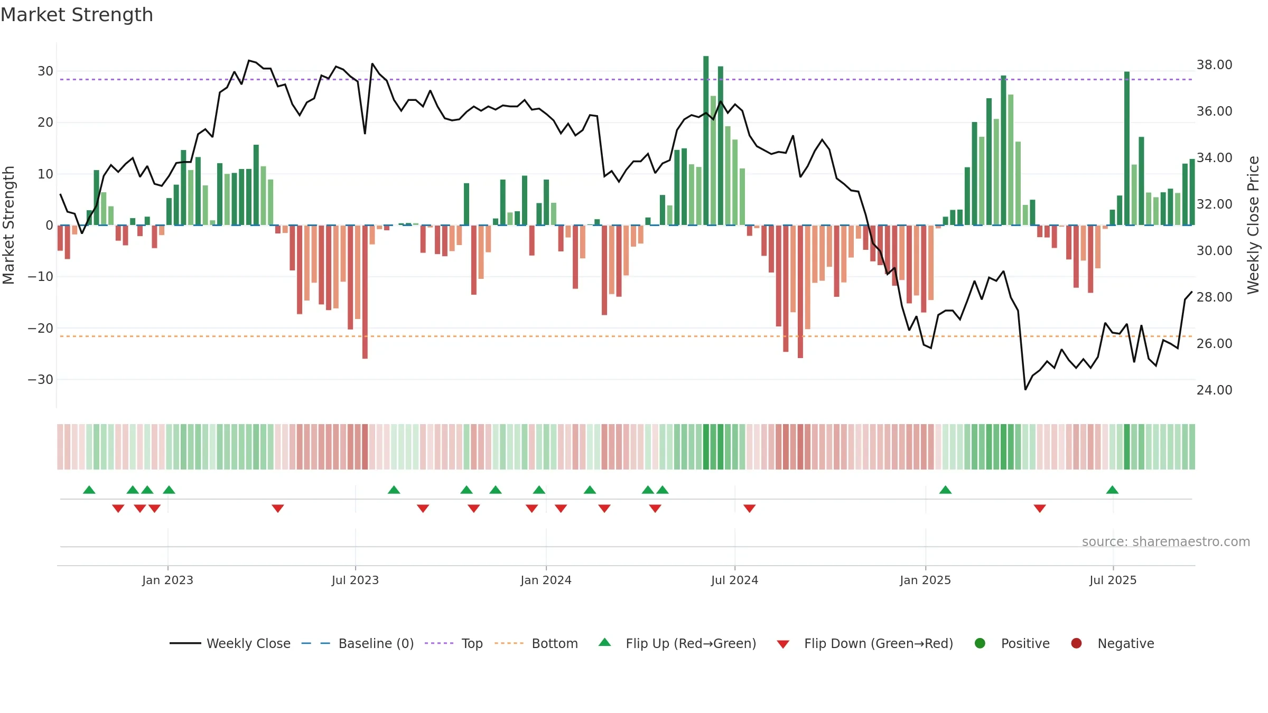Click the purple dotted Top line sample in legend

point(439,643)
